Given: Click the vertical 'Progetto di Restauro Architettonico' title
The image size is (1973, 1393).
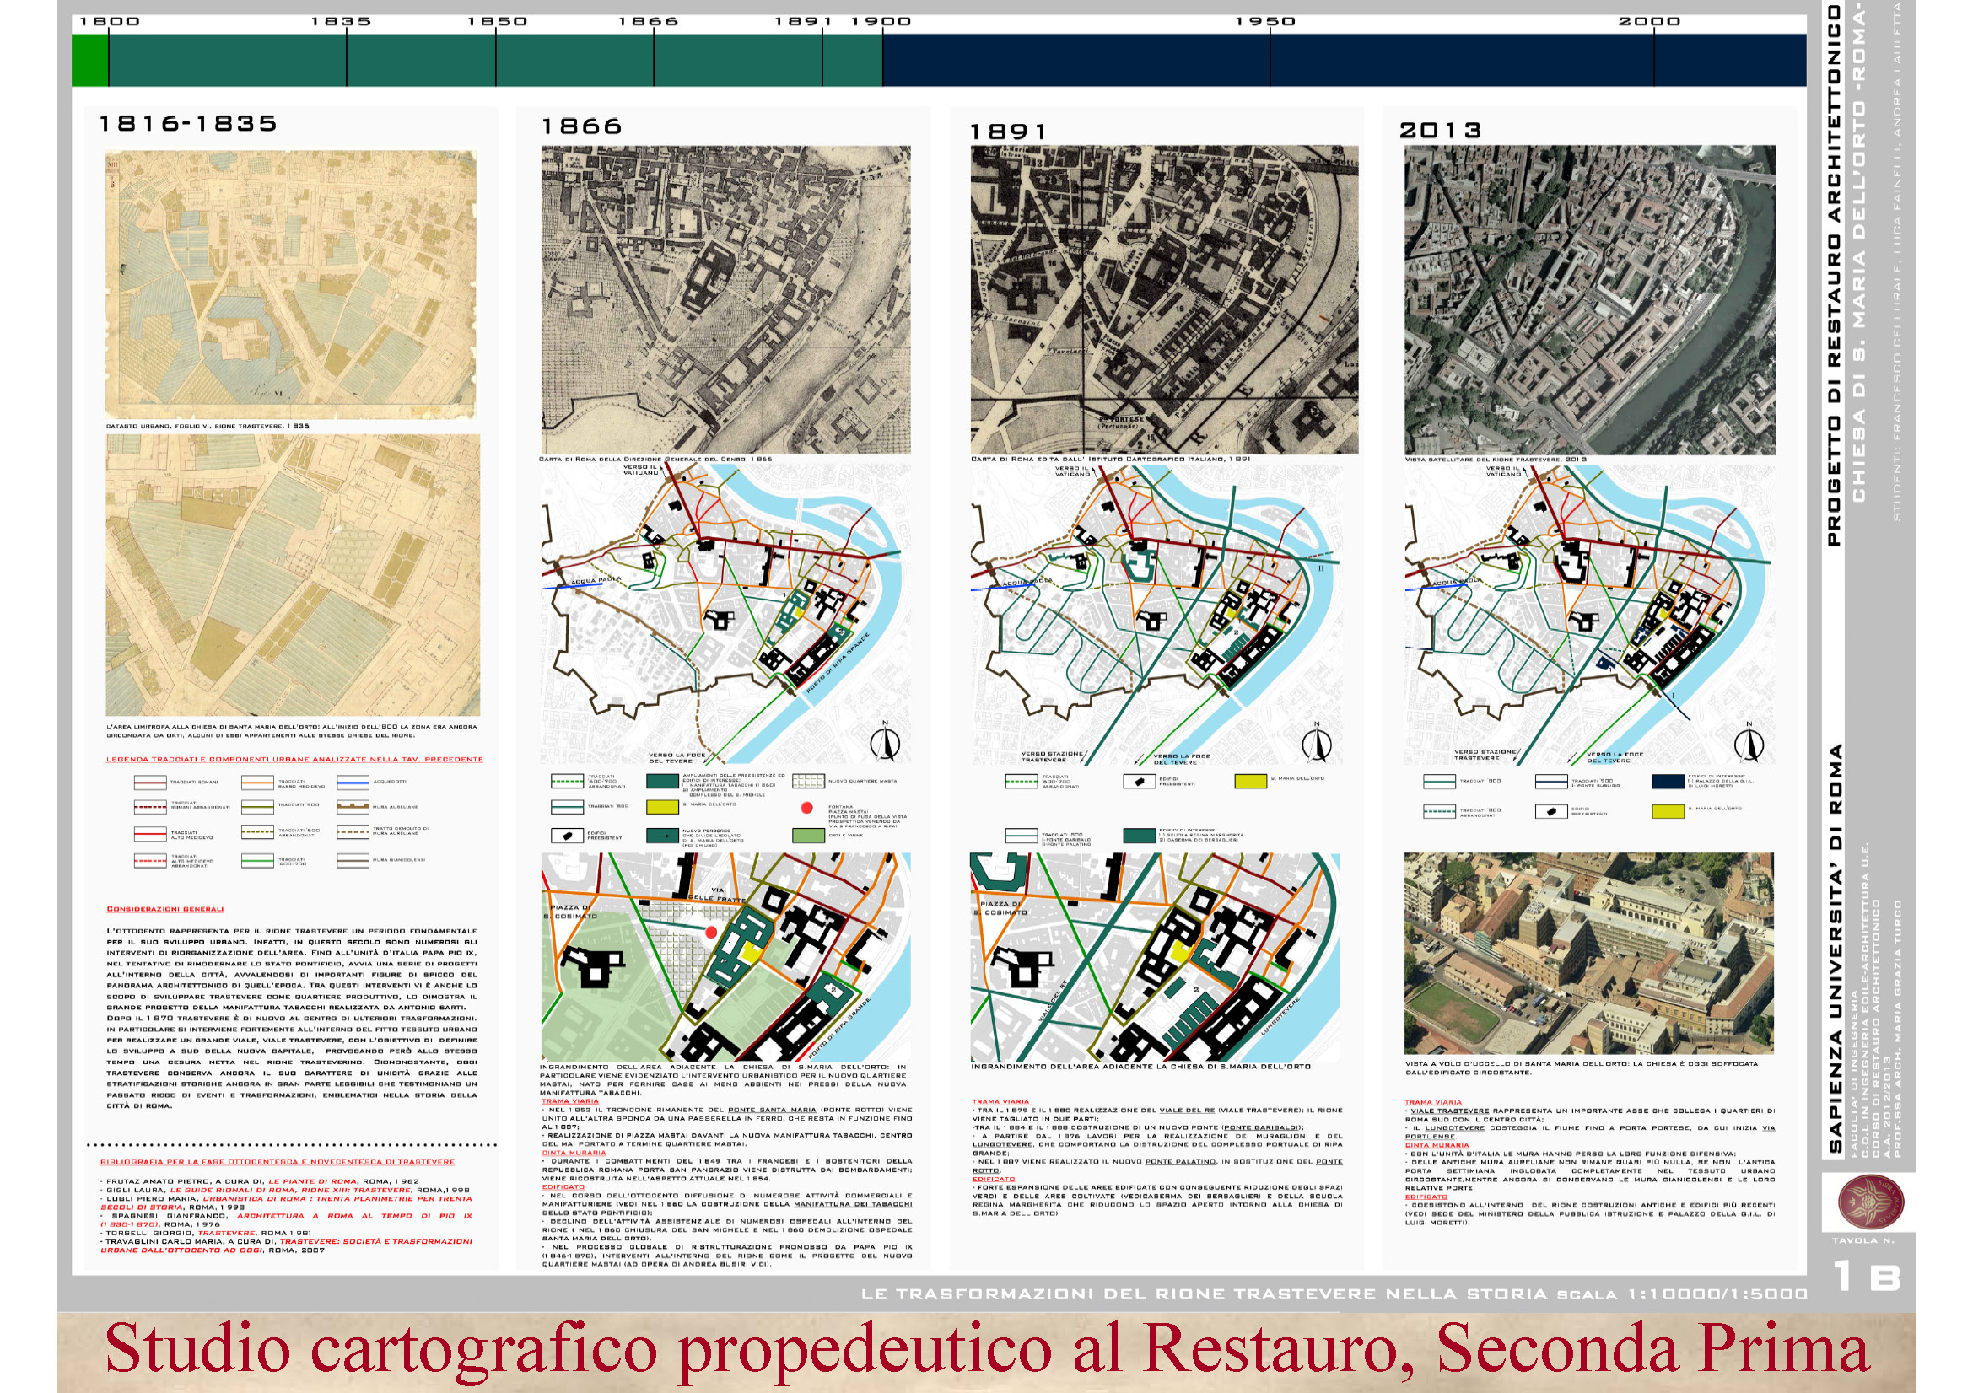Looking at the screenshot, I should (x=1833, y=275).
